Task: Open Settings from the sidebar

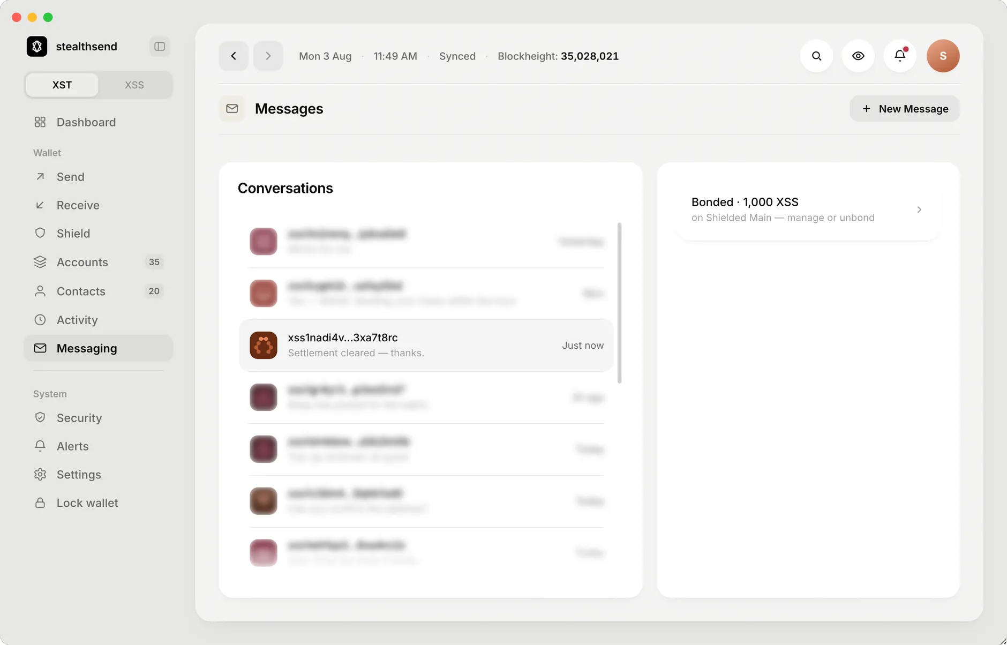Action: 99,475
